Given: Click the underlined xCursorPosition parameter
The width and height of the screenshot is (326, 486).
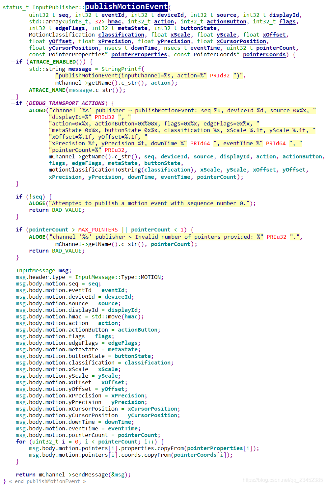Looking at the screenshot, I should pos(241,41).
